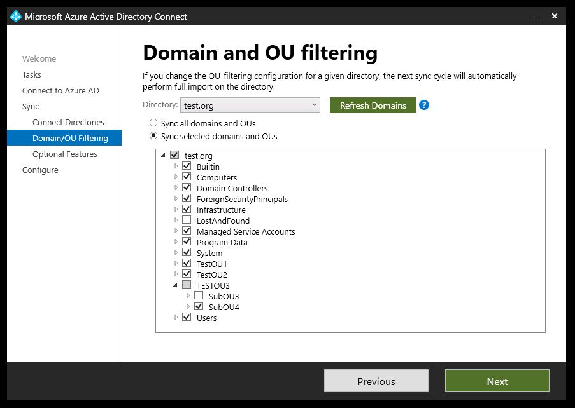Collapse the TESTOU3 tree node

[175, 285]
